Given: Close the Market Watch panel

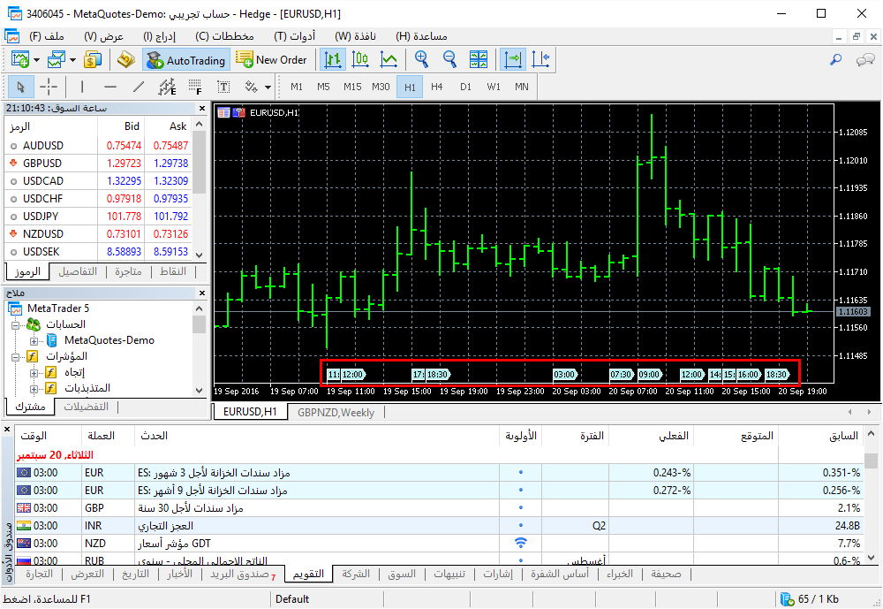Looking at the screenshot, I should tap(202, 108).
